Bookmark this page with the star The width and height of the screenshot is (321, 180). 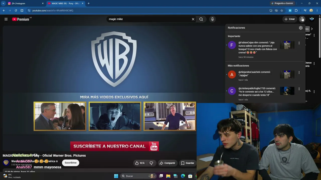[282, 10]
